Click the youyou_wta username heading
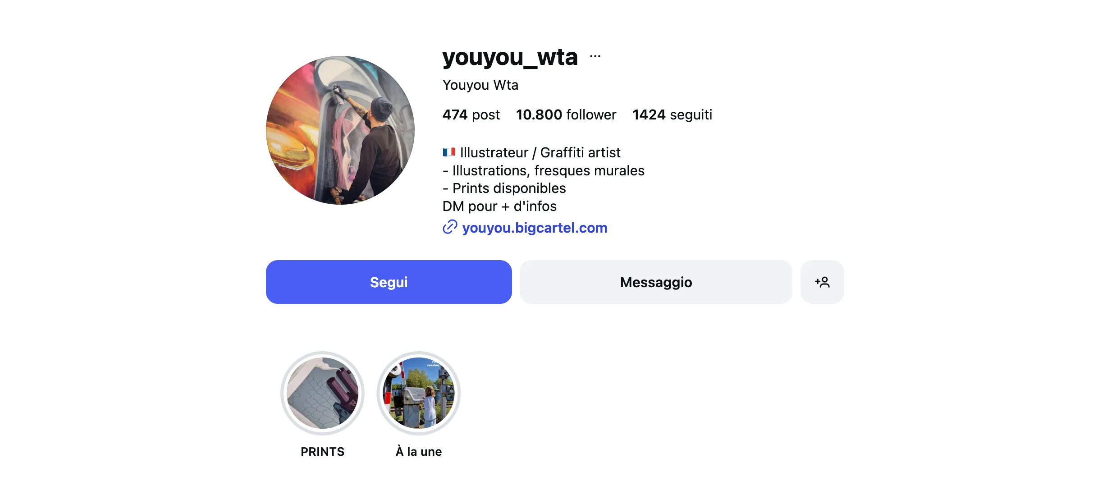The image size is (1107, 486). [x=510, y=57]
